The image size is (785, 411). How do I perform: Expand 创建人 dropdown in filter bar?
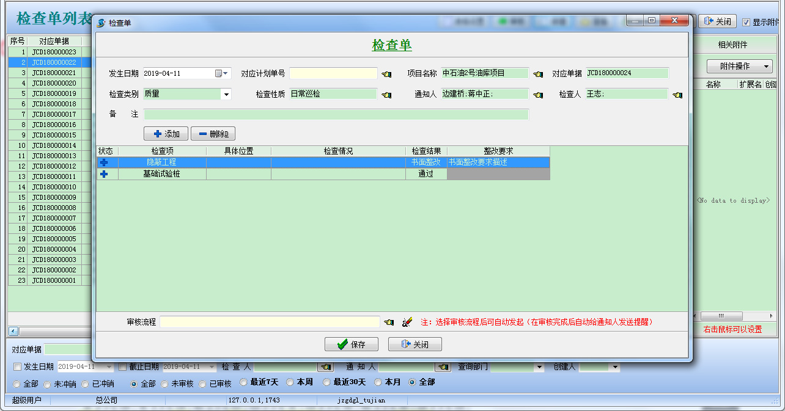click(615, 367)
